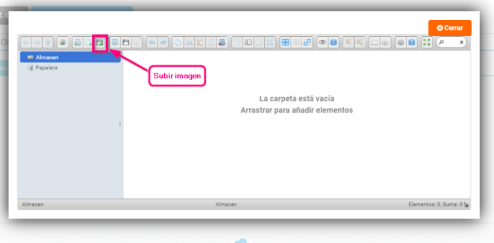The height and width of the screenshot is (243, 494).
Task: Click the upload files (Subir imagen) icon
Action: click(100, 42)
